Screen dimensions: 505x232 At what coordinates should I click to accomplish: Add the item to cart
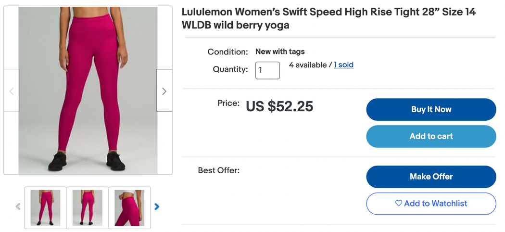[x=431, y=136]
